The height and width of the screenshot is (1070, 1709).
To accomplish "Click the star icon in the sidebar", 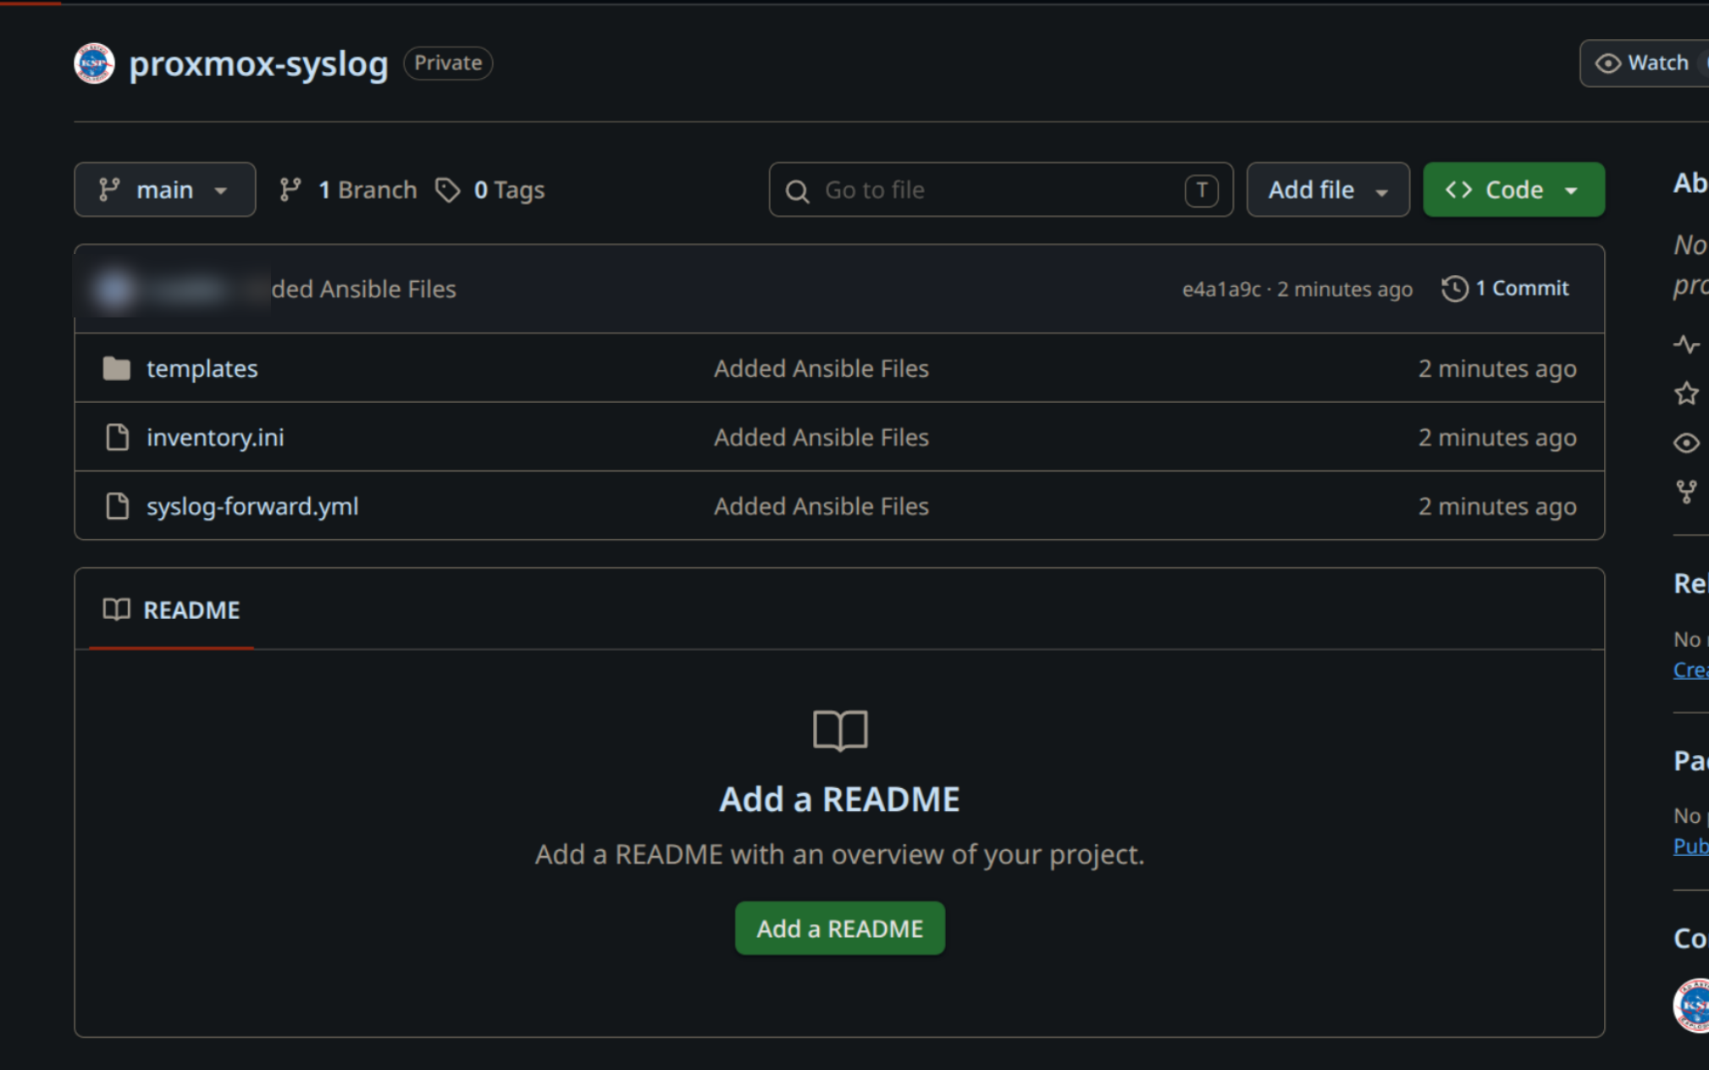I will tap(1686, 394).
